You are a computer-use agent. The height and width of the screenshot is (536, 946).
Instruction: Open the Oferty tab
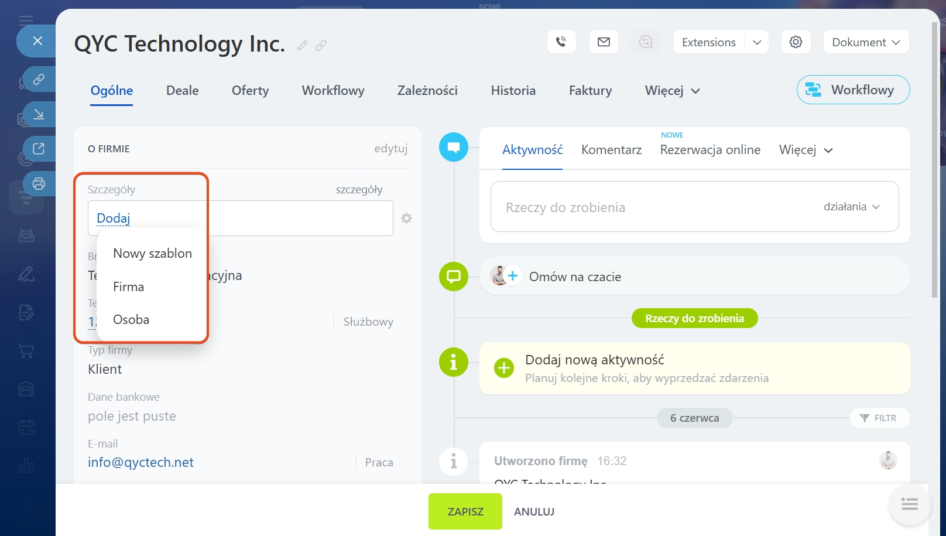(x=251, y=91)
